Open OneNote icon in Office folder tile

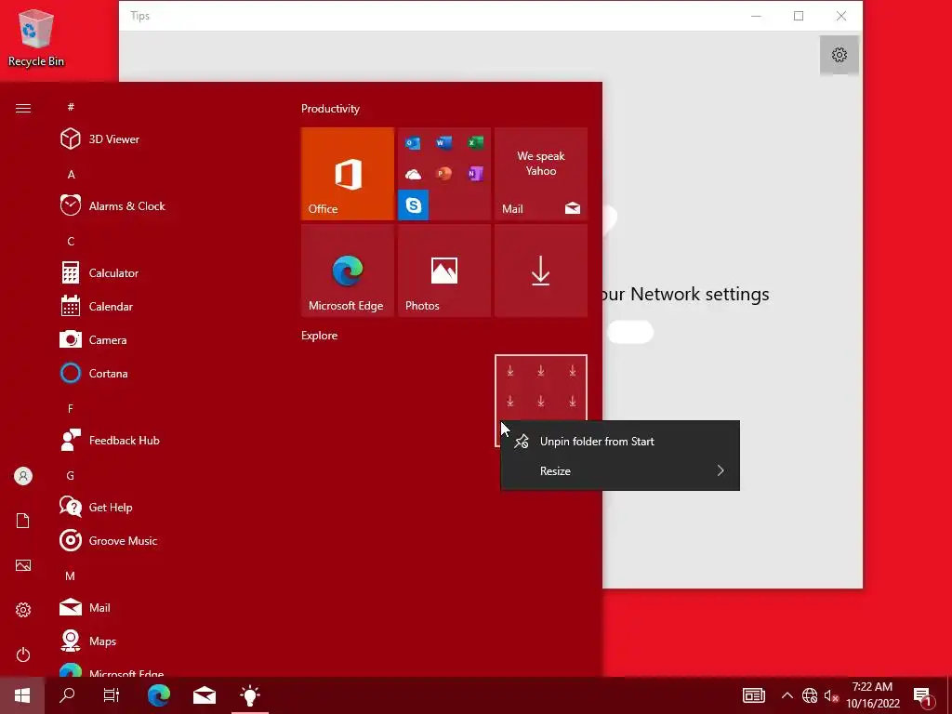475,174
